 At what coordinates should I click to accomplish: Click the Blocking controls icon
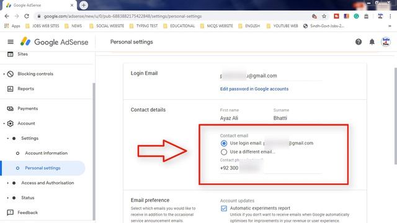(10, 74)
